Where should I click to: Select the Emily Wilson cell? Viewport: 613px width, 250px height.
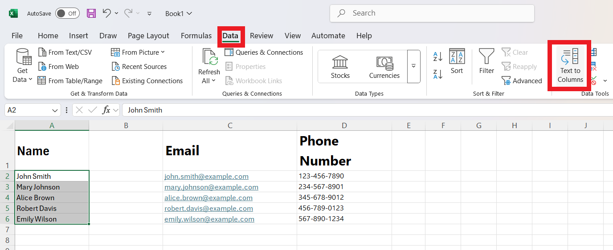click(52, 219)
